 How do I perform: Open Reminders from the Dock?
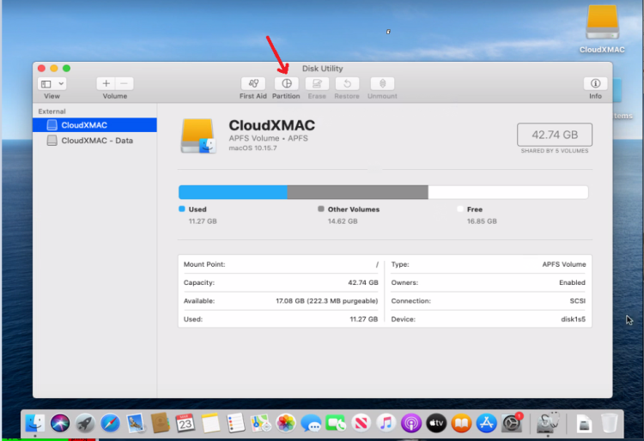coord(236,423)
